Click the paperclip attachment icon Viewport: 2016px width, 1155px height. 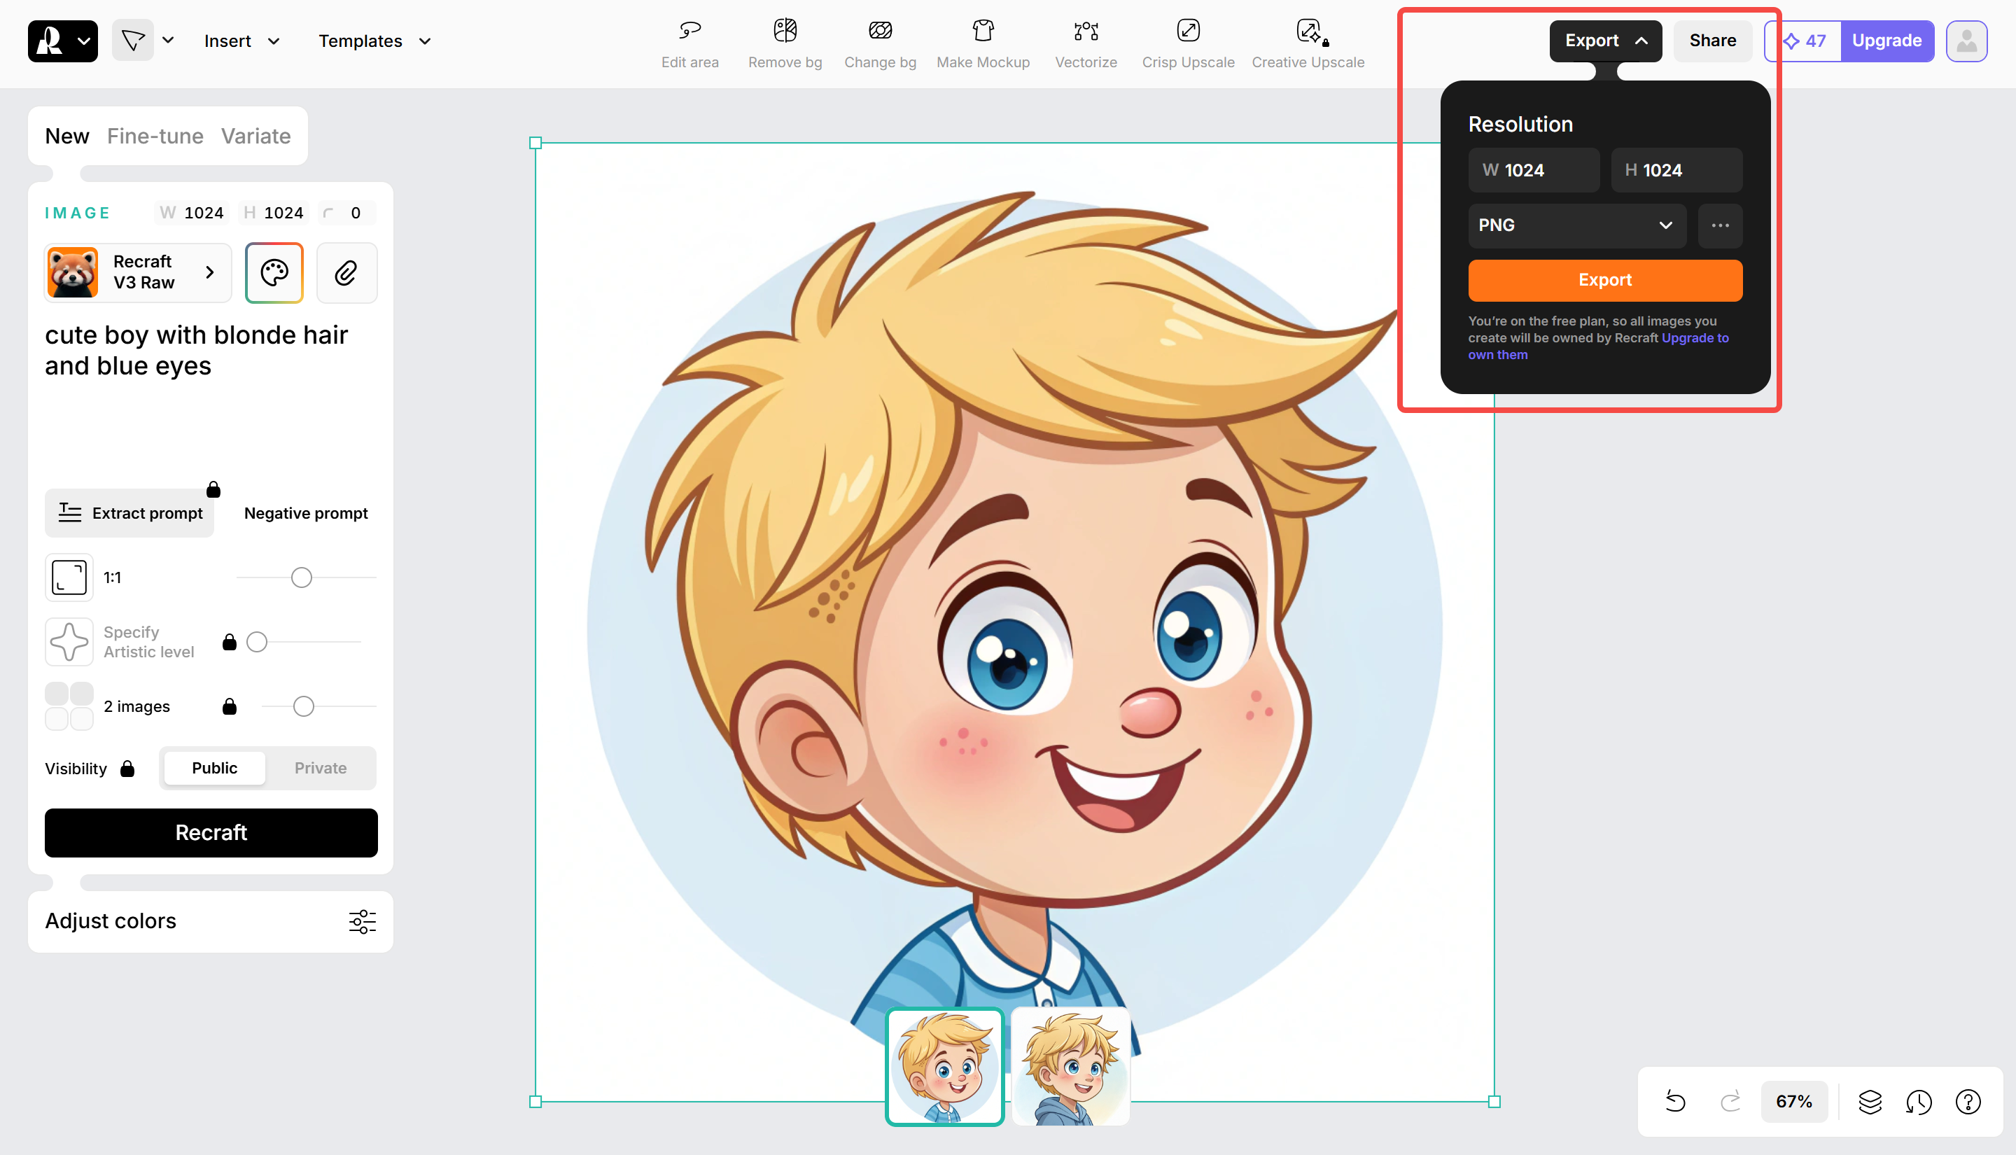pyautogui.click(x=346, y=273)
